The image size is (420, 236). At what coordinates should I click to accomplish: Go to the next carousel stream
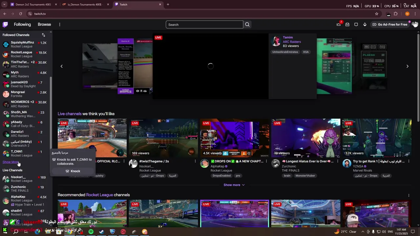pos(408,66)
